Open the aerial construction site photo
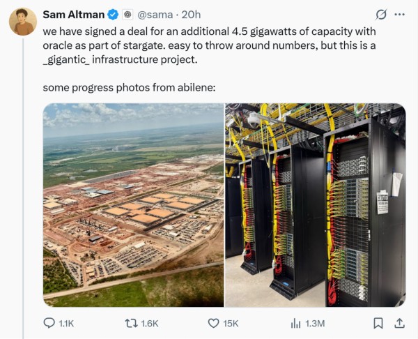 pos(133,205)
